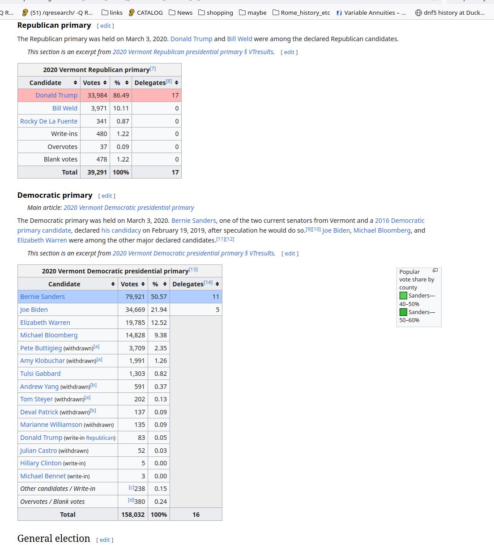Open Rocky De La Fuente article
Image resolution: width=494 pixels, height=545 pixels.
point(49,121)
